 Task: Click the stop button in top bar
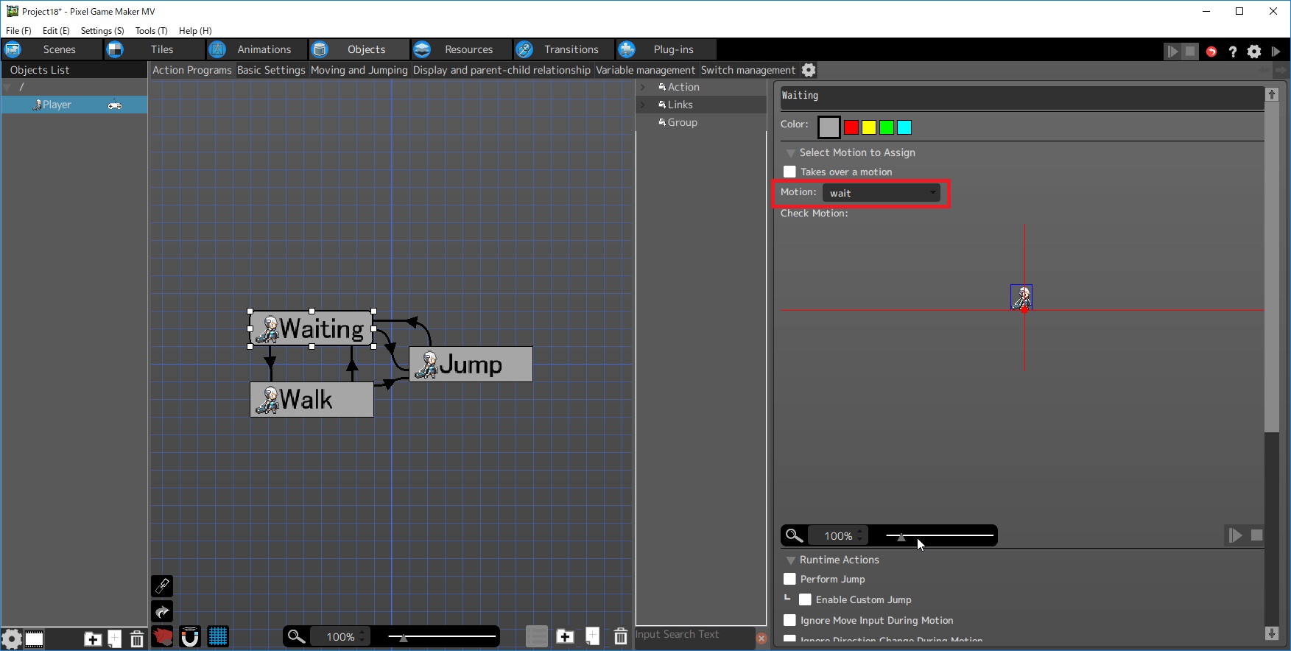coord(1190,52)
